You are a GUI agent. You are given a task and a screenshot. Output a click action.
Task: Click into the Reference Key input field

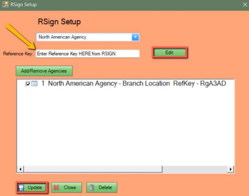click(87, 53)
